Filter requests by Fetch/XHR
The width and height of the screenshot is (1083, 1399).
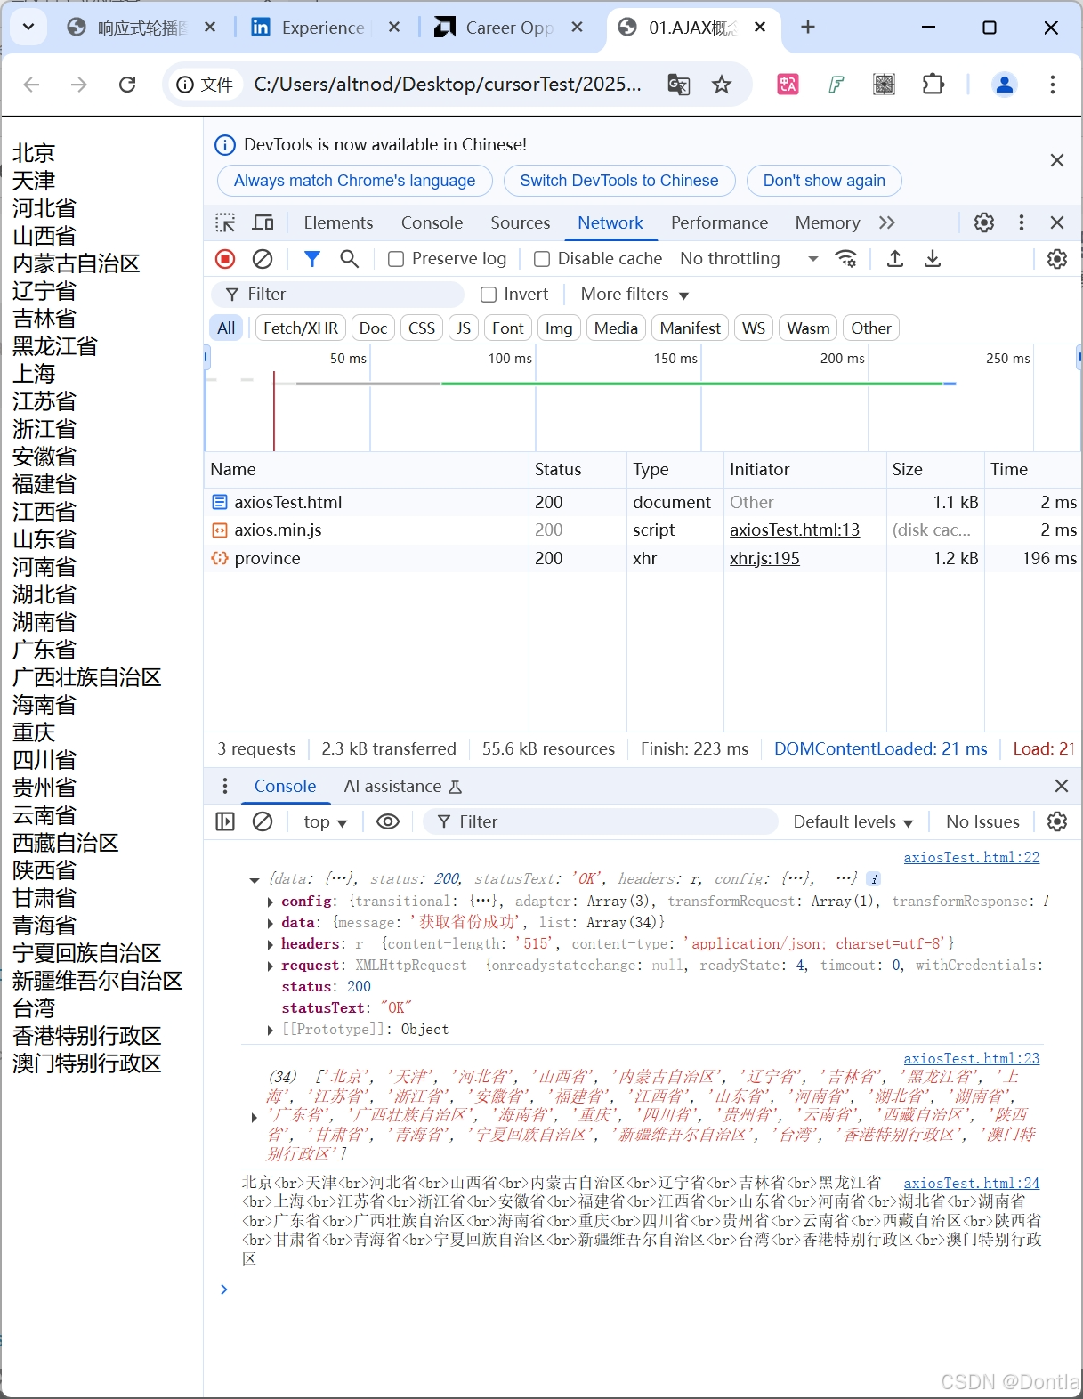301,328
